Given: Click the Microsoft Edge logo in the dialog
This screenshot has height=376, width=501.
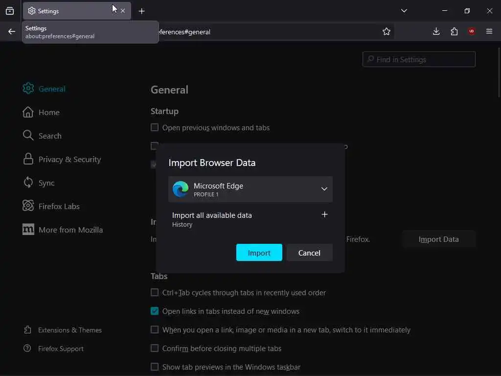Looking at the screenshot, I should [181, 189].
